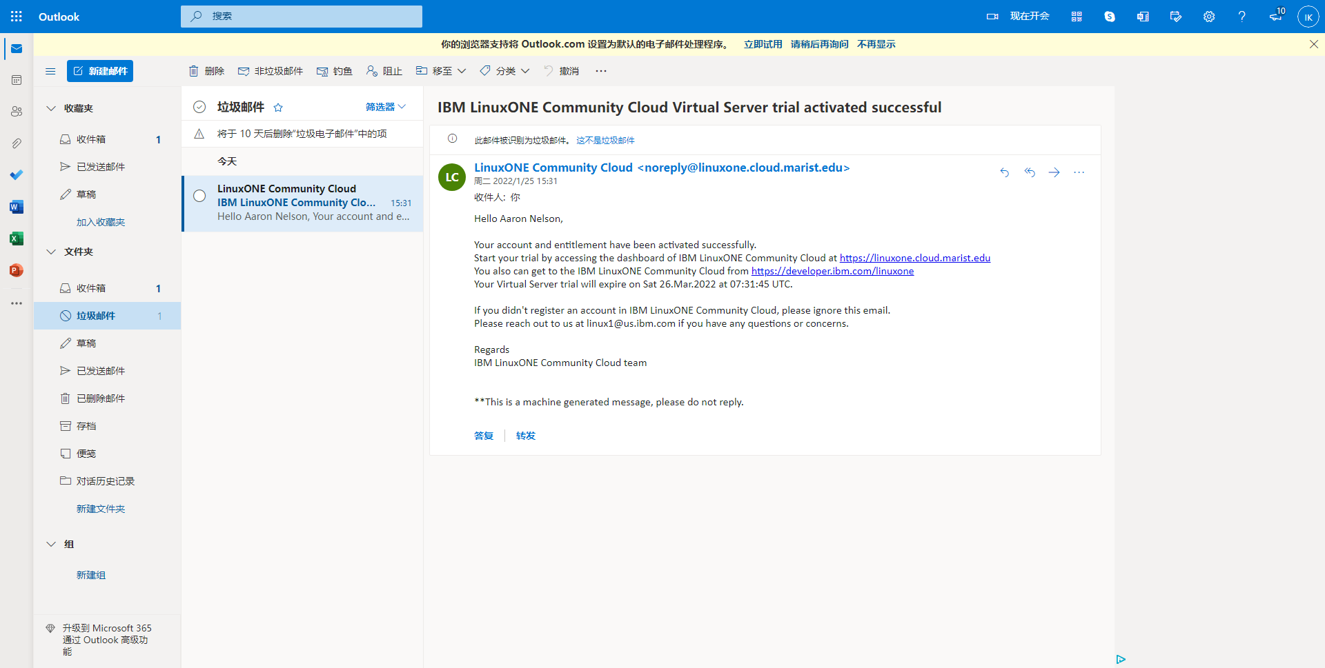Image resolution: width=1325 pixels, height=668 pixels.
Task: Open the linuxone.cloud.marist.edu link
Action: pyautogui.click(x=915, y=258)
